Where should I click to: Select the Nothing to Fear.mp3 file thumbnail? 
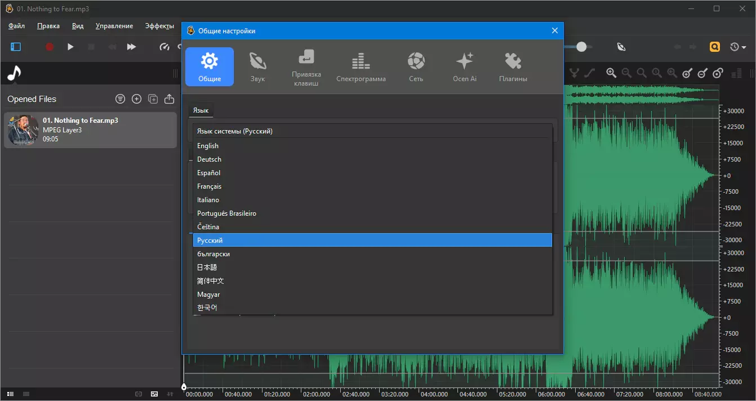click(24, 130)
